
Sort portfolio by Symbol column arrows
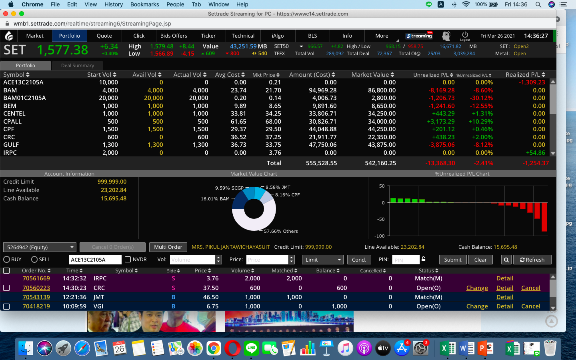28,75
